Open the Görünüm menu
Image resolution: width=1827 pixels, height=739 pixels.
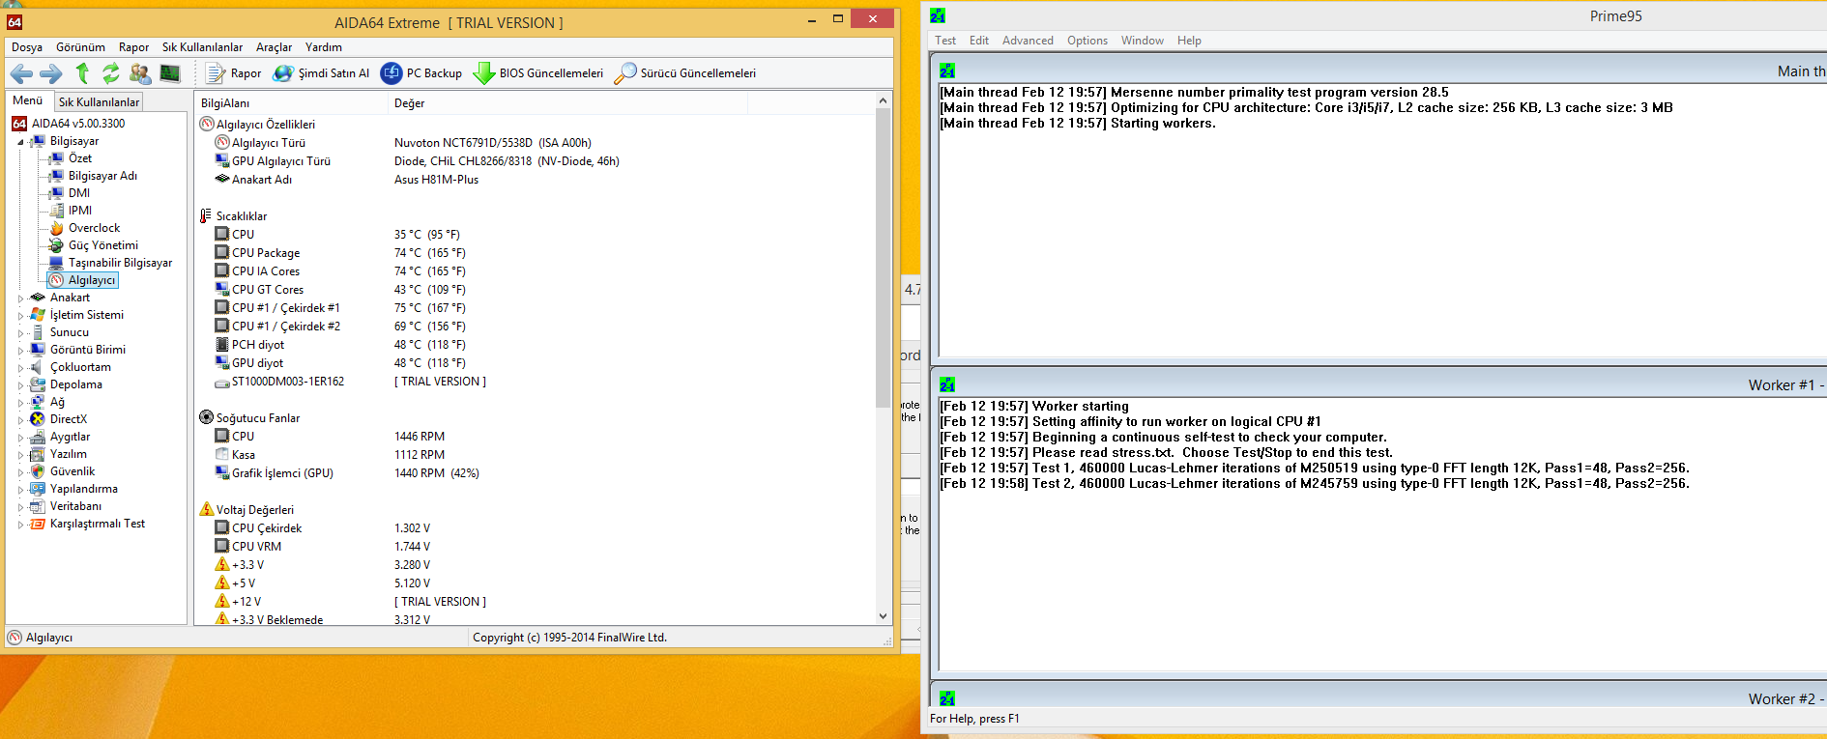point(80,47)
